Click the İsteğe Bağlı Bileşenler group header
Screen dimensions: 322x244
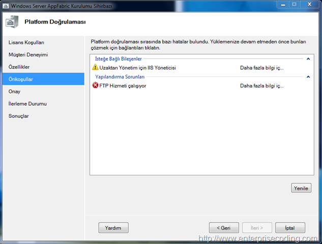(x=119, y=59)
